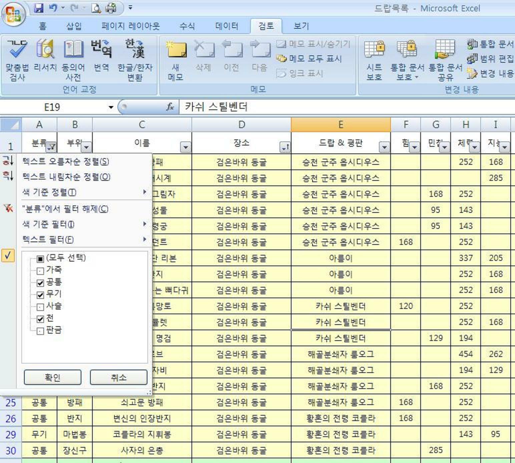Image resolution: width=515 pixels, height=463 pixels.
Task: Toggle the (모두 선택) checkbox
Action: pos(40,259)
